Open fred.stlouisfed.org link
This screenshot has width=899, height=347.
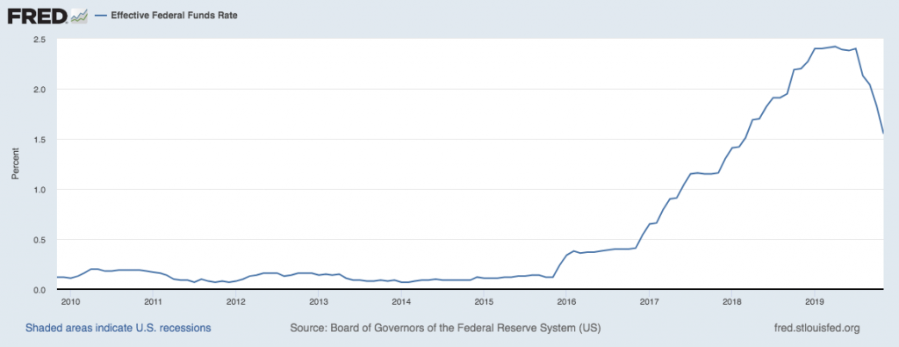tap(817, 328)
